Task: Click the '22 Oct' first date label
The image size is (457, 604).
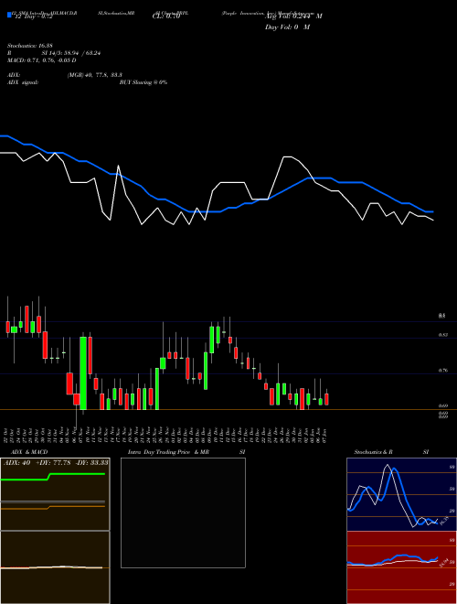Action: (7, 436)
